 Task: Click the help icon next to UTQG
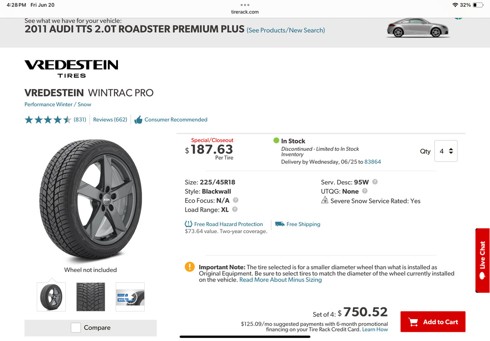tap(365, 191)
